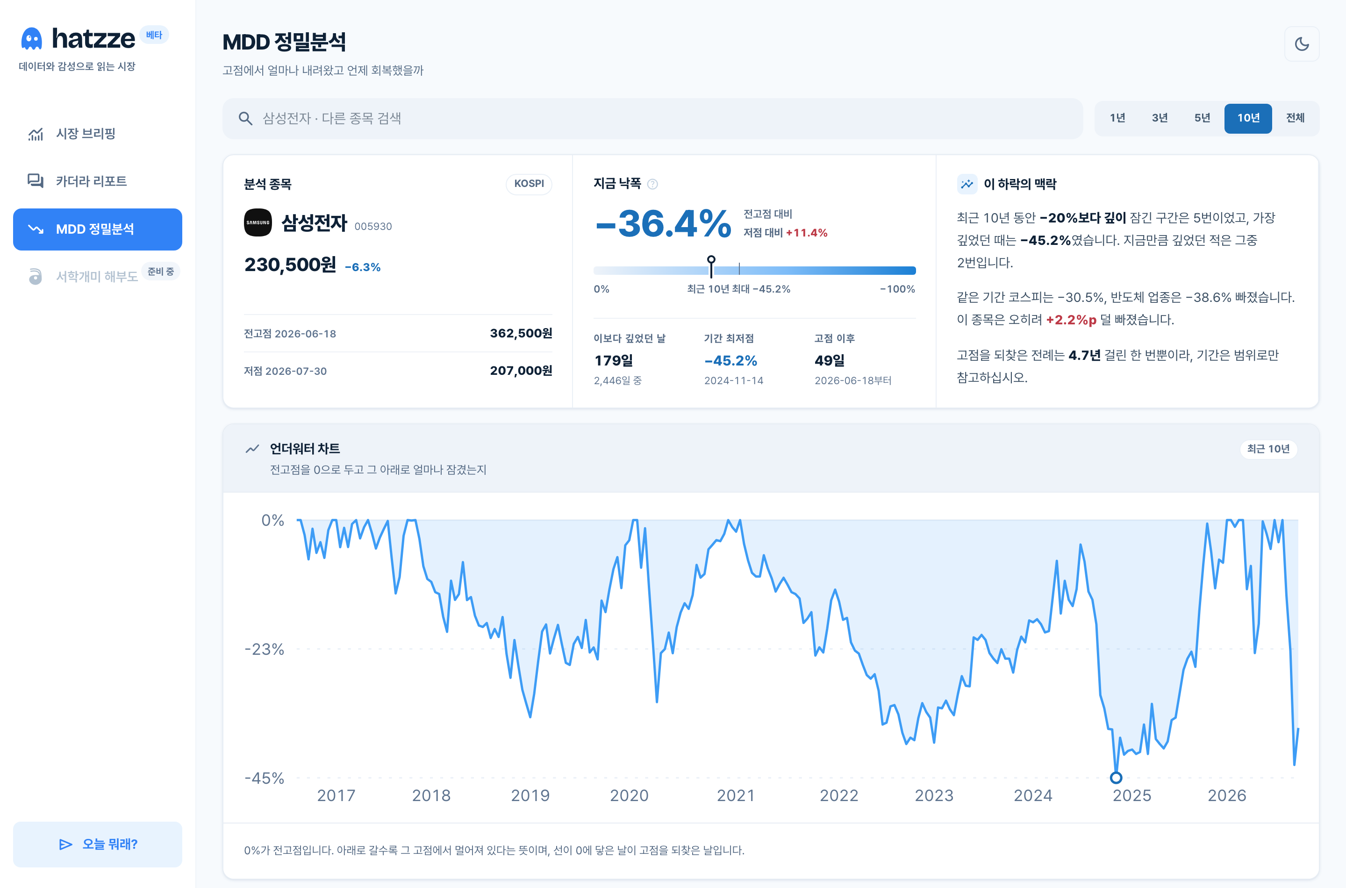Click the chart's lowest point marker

click(x=1116, y=778)
